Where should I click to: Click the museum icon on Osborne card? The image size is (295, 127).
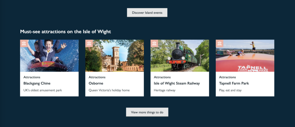click(x=89, y=44)
